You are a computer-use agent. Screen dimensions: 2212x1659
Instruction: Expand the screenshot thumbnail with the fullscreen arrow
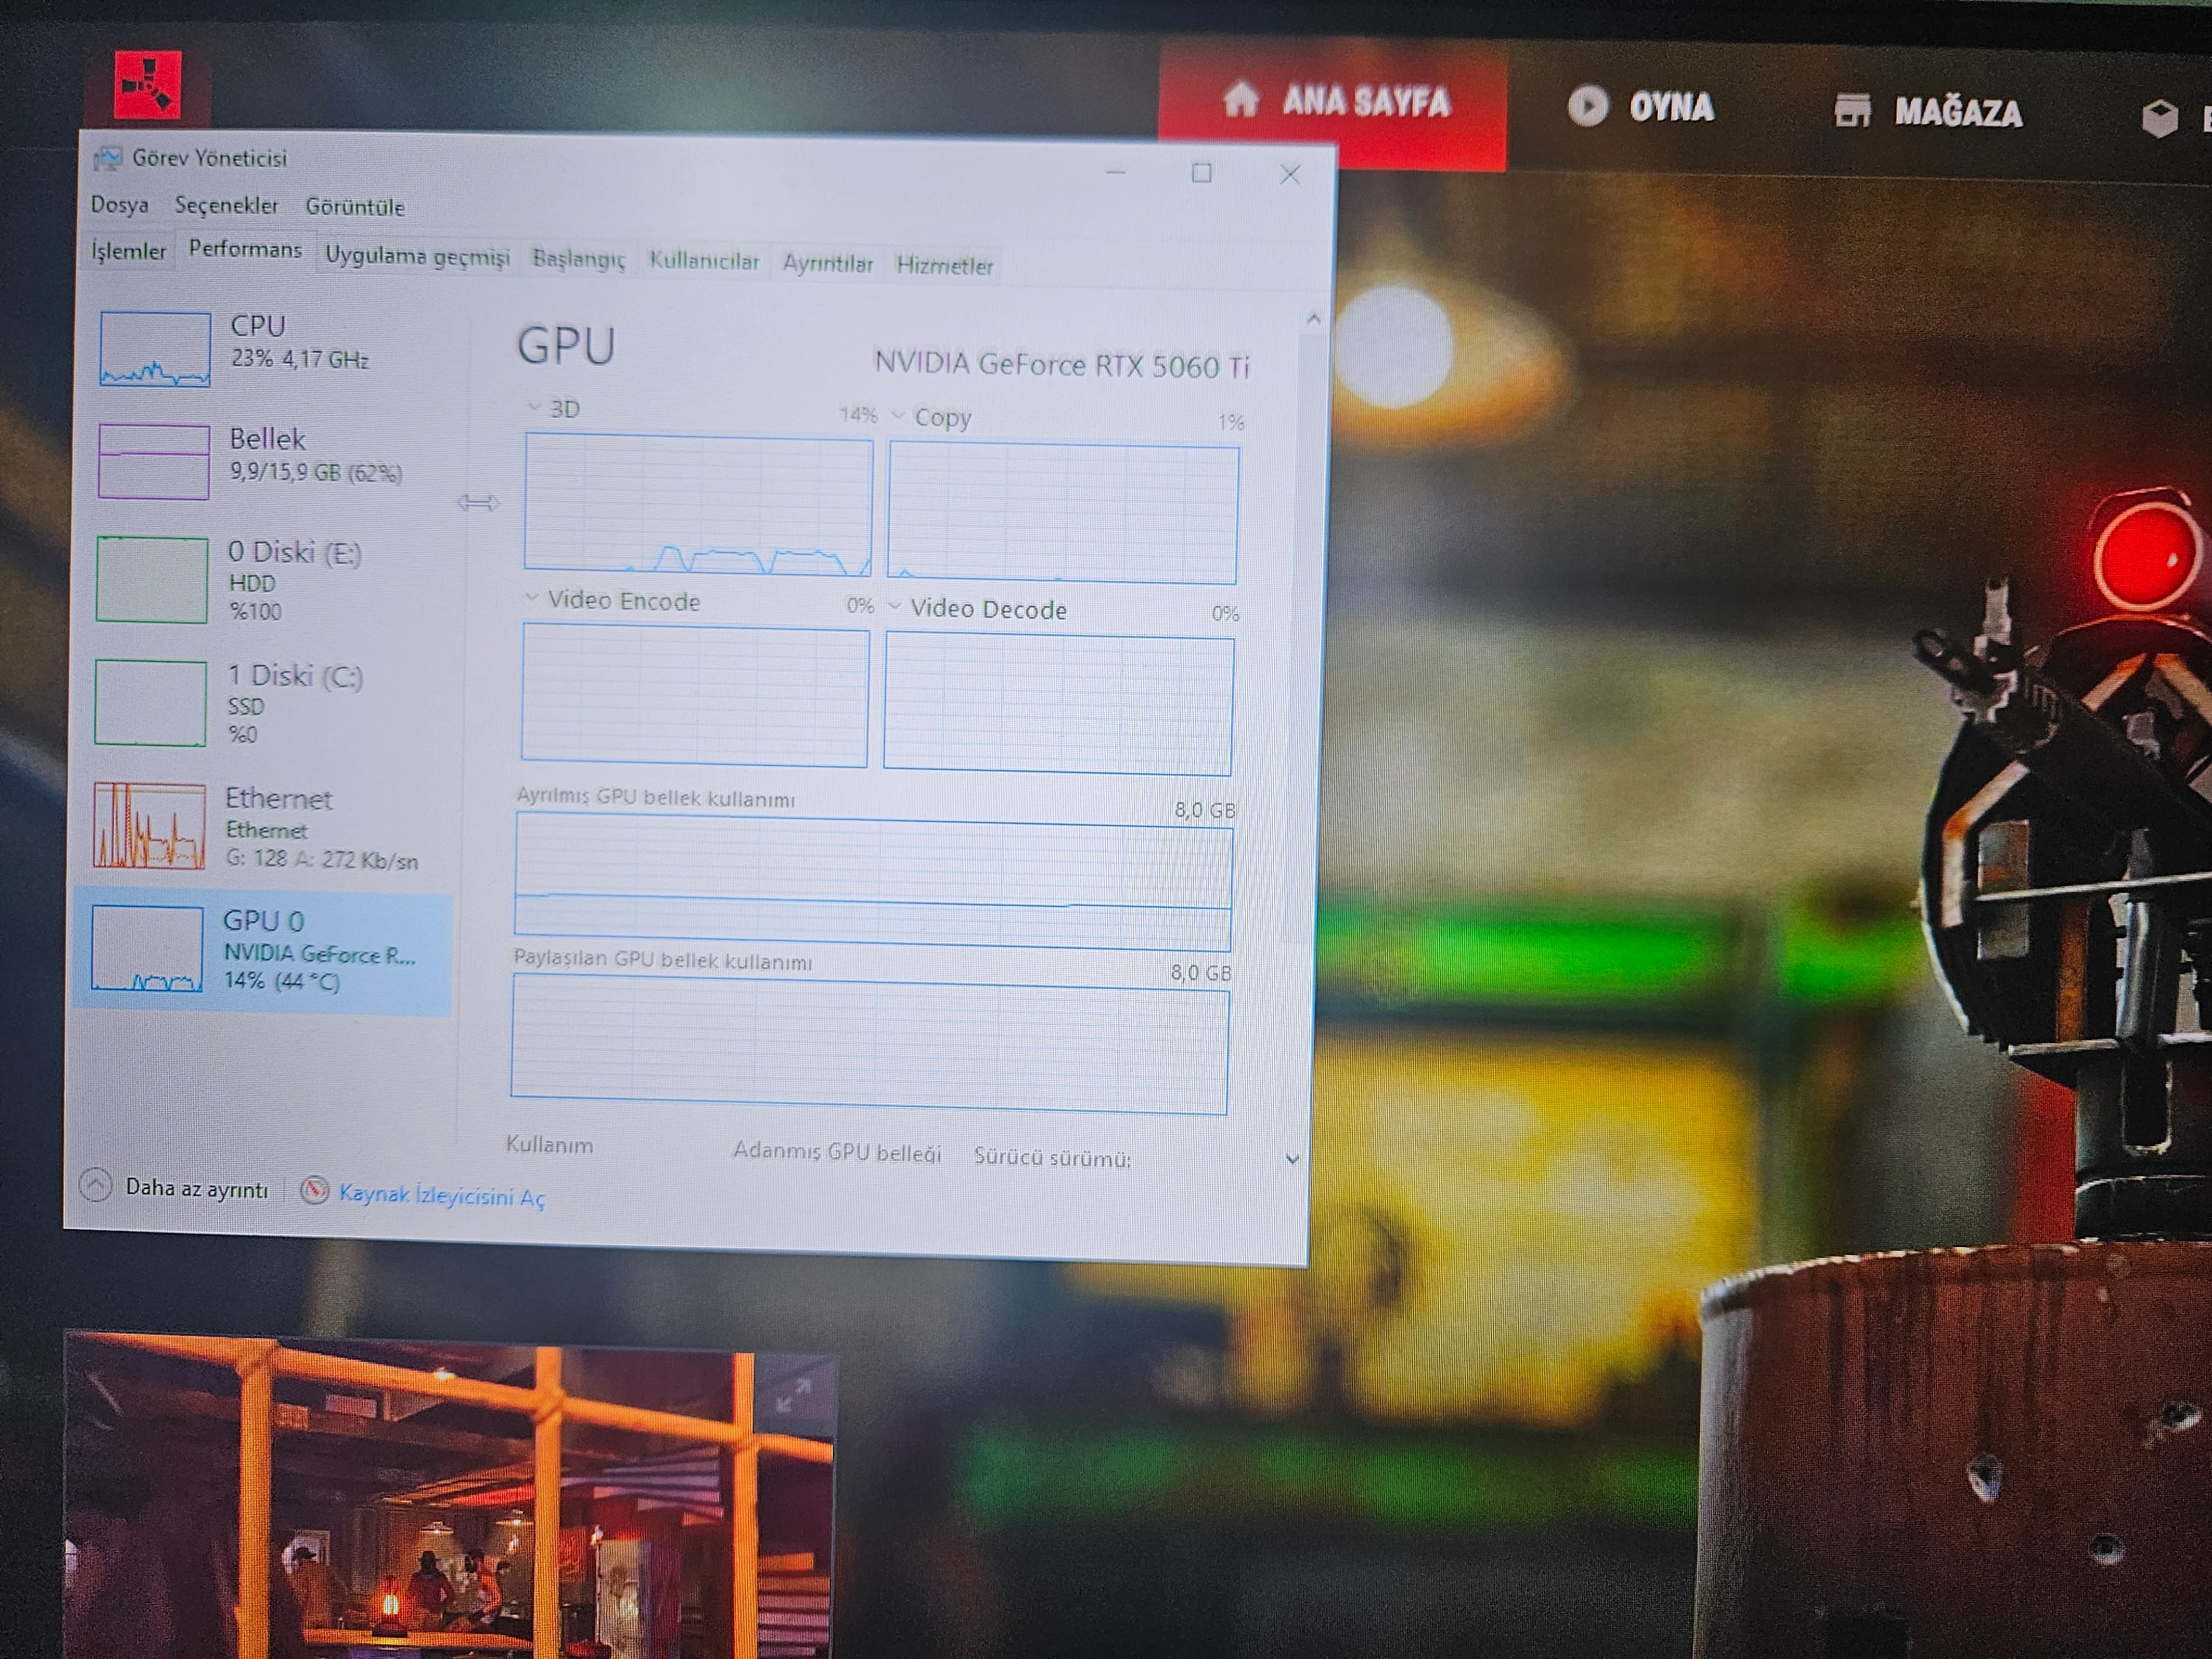pos(793,1394)
